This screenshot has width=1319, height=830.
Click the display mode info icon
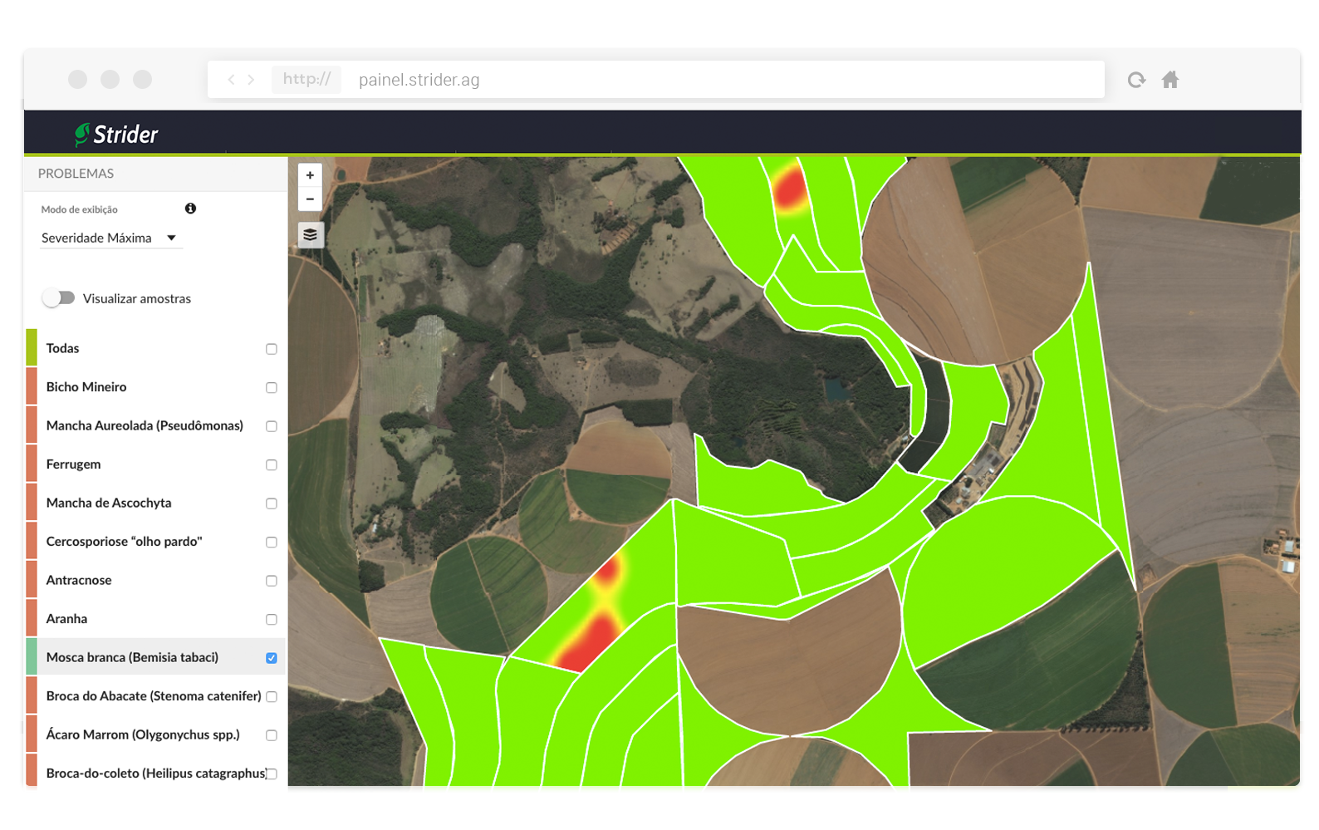click(x=190, y=209)
